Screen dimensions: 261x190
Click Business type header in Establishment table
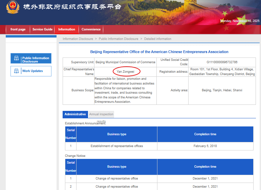pos(117,134)
